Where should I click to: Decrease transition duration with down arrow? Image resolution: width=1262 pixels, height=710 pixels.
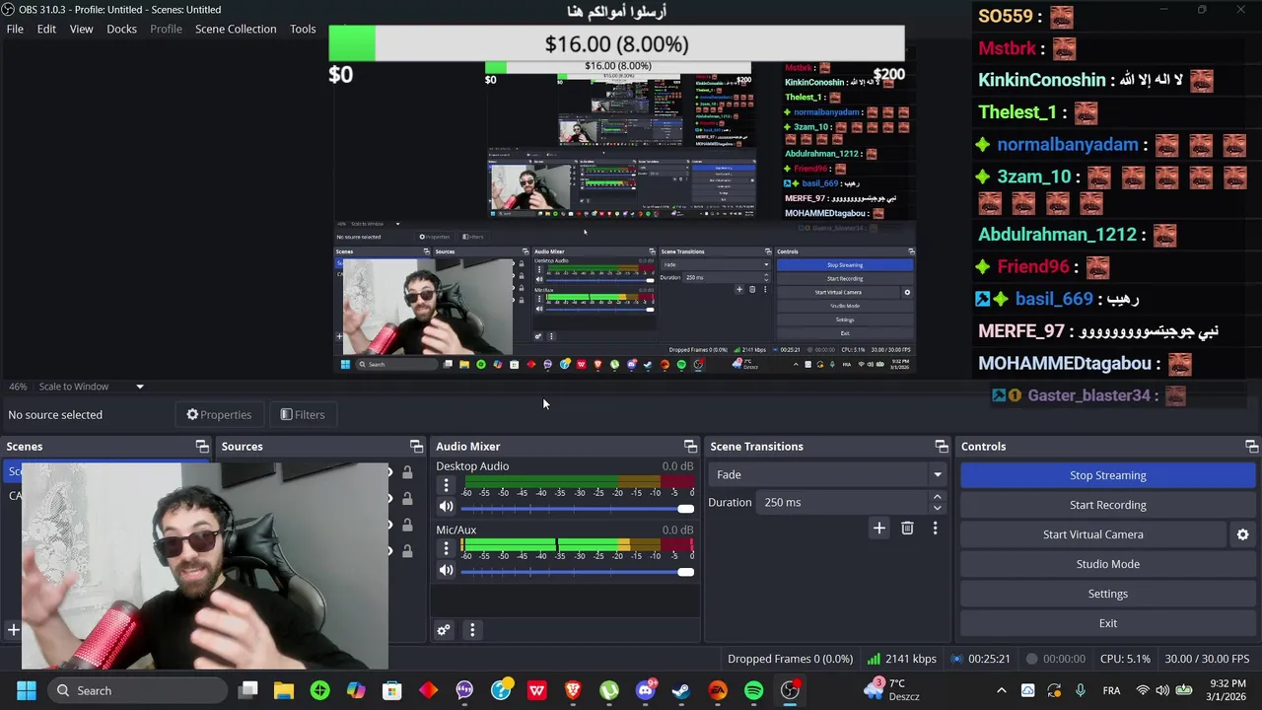[x=937, y=508]
